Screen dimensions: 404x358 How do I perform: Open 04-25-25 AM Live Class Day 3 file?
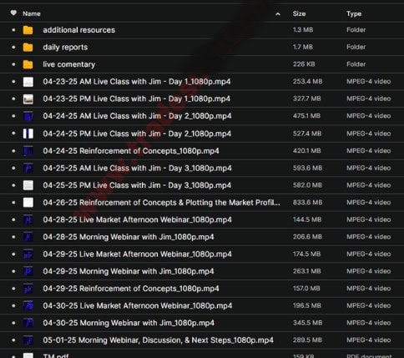202,168
